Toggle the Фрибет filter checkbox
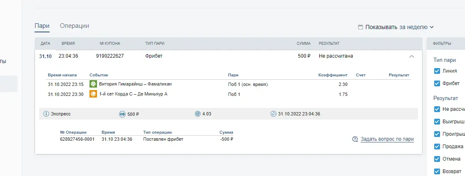 click(x=437, y=83)
